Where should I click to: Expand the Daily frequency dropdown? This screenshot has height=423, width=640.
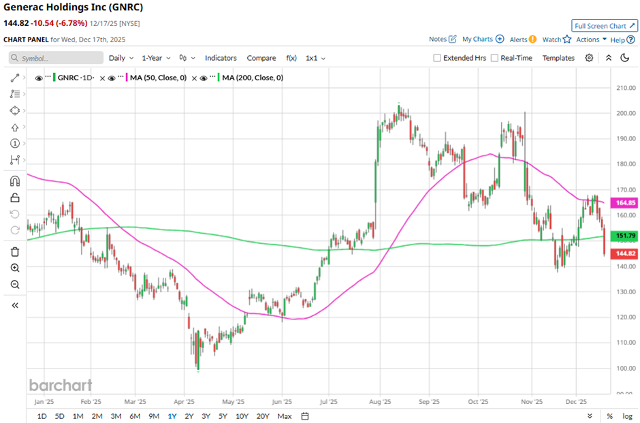pos(121,58)
